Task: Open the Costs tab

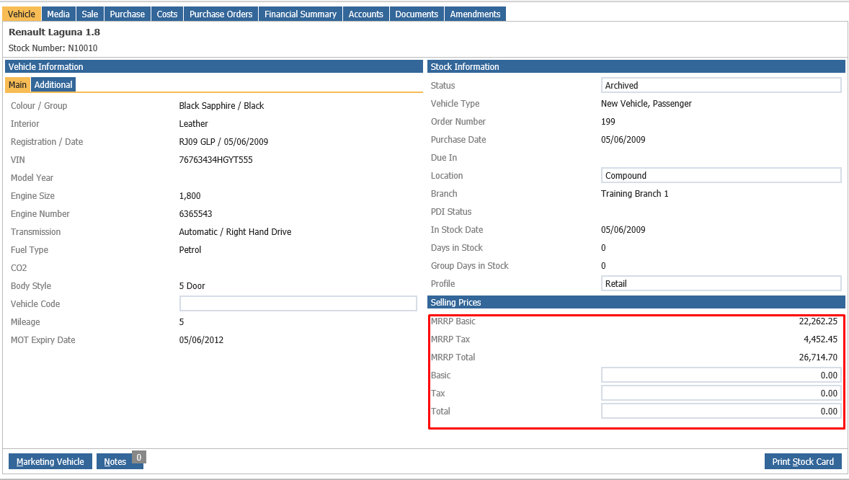Action: [167, 14]
